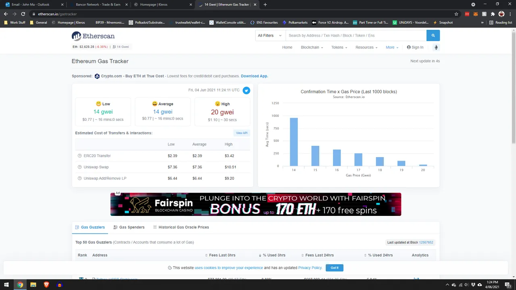Image resolution: width=516 pixels, height=290 pixels.
Task: Select the Historical Gas Oracle Prices tab
Action: tap(181, 227)
